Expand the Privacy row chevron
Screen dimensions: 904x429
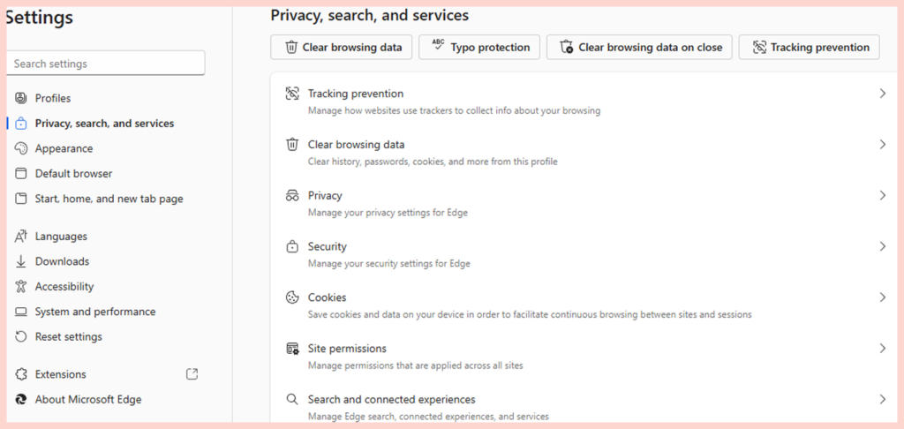(x=882, y=196)
